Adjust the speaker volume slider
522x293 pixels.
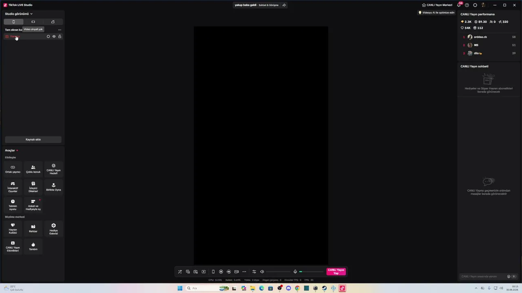click(279, 272)
